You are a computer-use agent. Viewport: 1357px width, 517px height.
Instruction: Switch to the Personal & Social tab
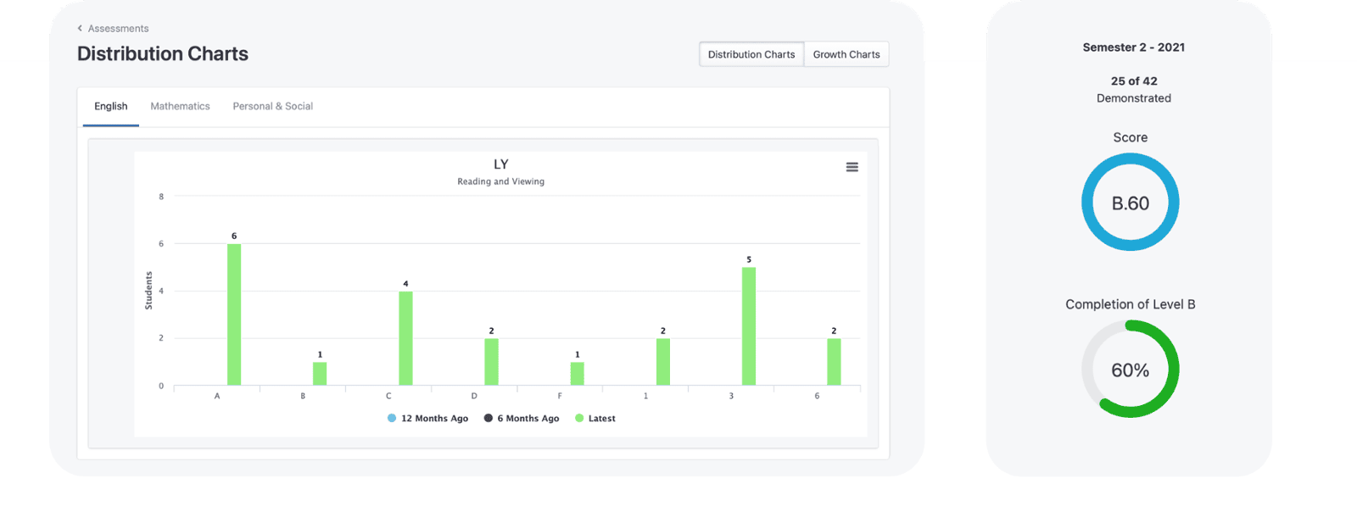272,107
